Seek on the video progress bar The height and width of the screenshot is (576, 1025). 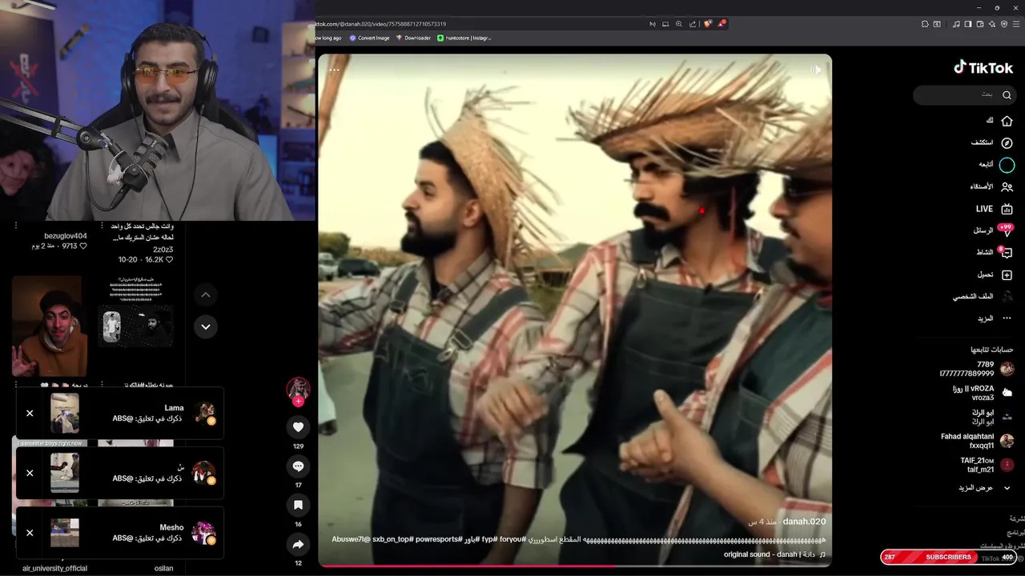(575, 566)
